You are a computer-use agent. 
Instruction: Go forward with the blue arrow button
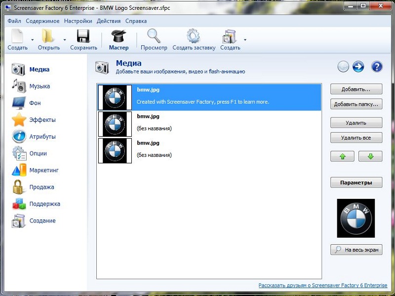[358, 67]
